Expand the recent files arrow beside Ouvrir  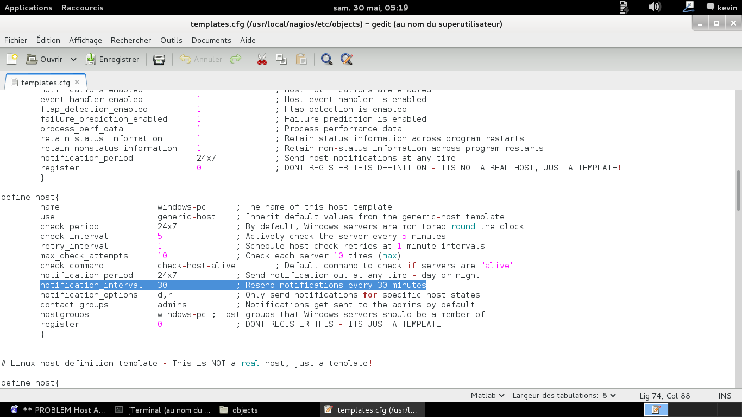point(73,59)
